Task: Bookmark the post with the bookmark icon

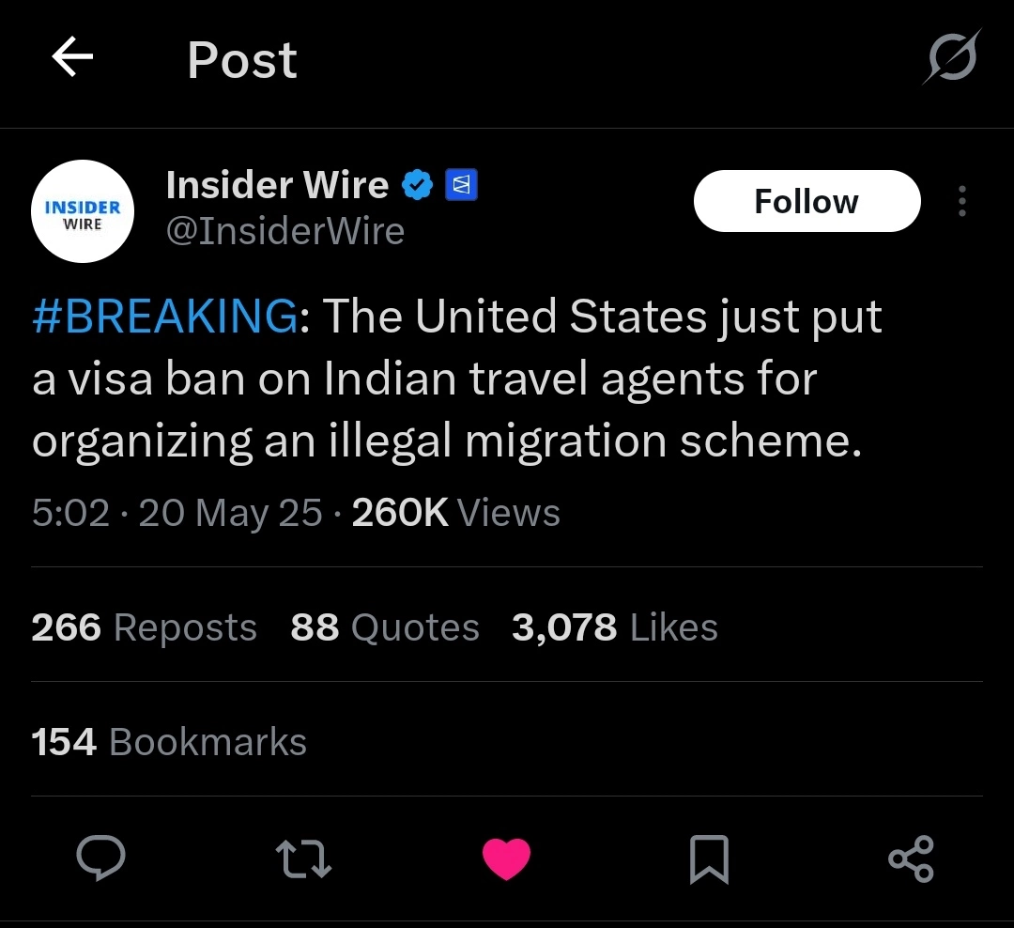Action: (x=710, y=858)
